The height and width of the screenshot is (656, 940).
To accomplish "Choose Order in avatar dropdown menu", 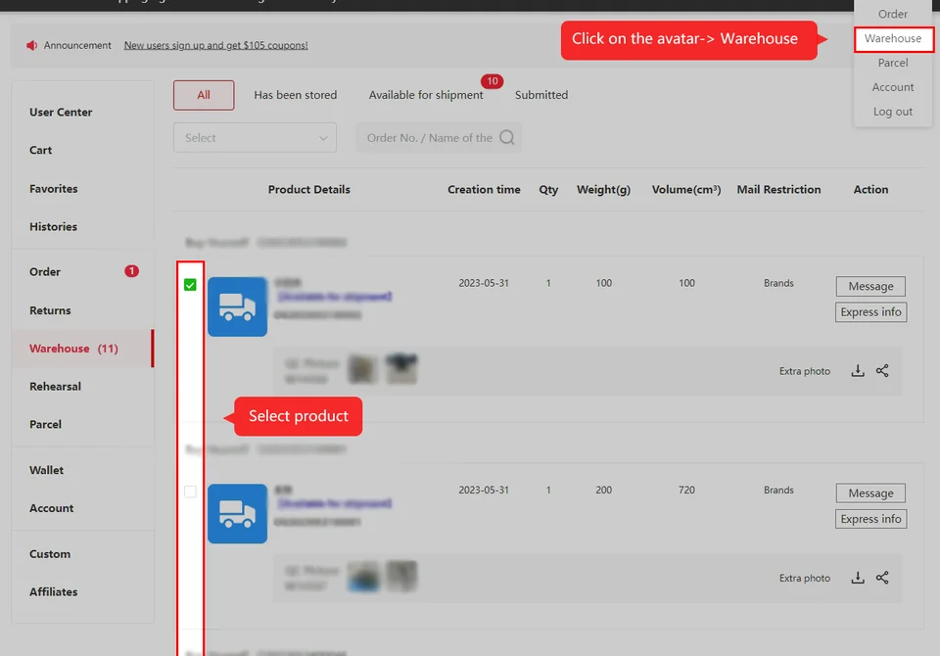I will (893, 14).
